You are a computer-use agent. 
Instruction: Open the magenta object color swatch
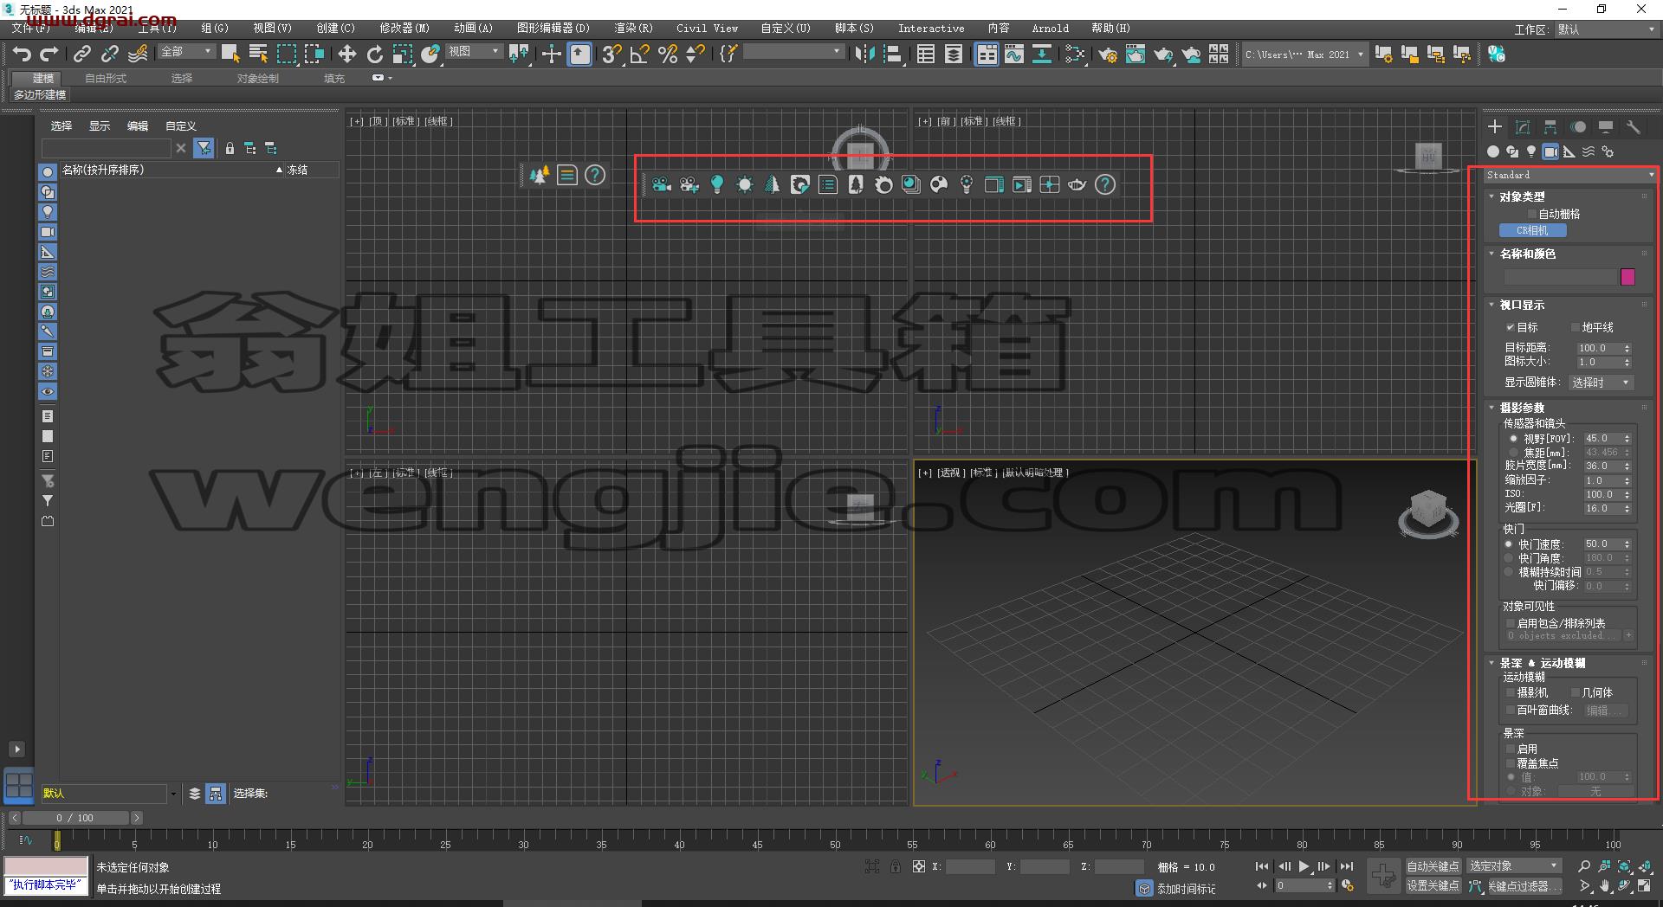(x=1627, y=277)
